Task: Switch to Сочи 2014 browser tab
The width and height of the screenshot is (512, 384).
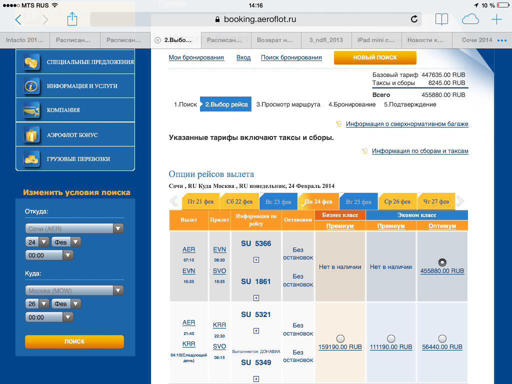Action: (x=476, y=40)
